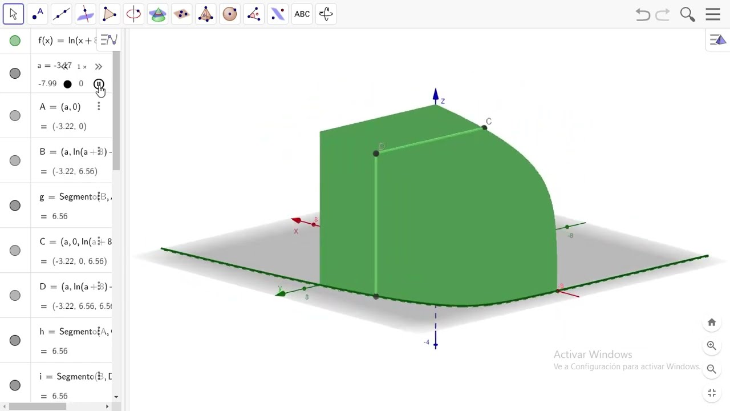Viewport: 730px width, 411px height.
Task: Decrease animation speed with double-left arrows
Action: click(65, 67)
